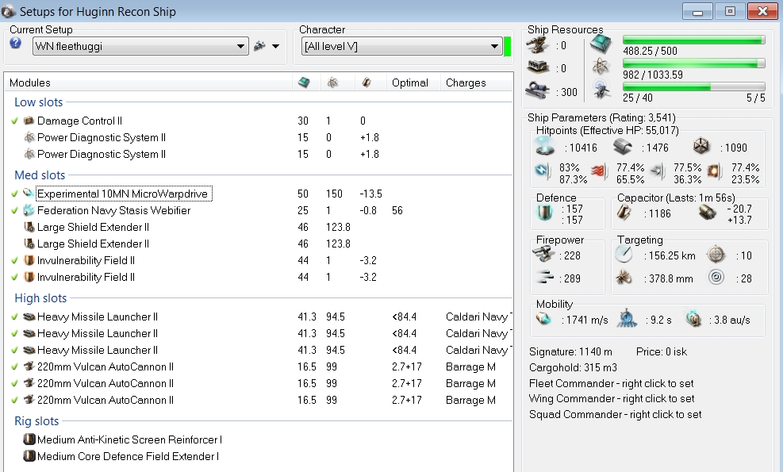Click the Defence tank shield icon
The height and width of the screenshot is (472, 783).
[544, 213]
